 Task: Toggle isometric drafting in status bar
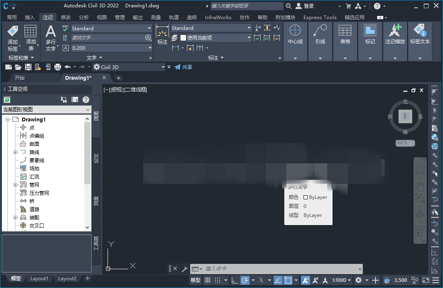tap(261, 280)
